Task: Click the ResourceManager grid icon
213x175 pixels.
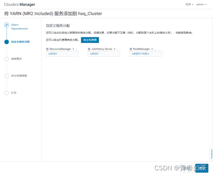Action: click(x=47, y=49)
